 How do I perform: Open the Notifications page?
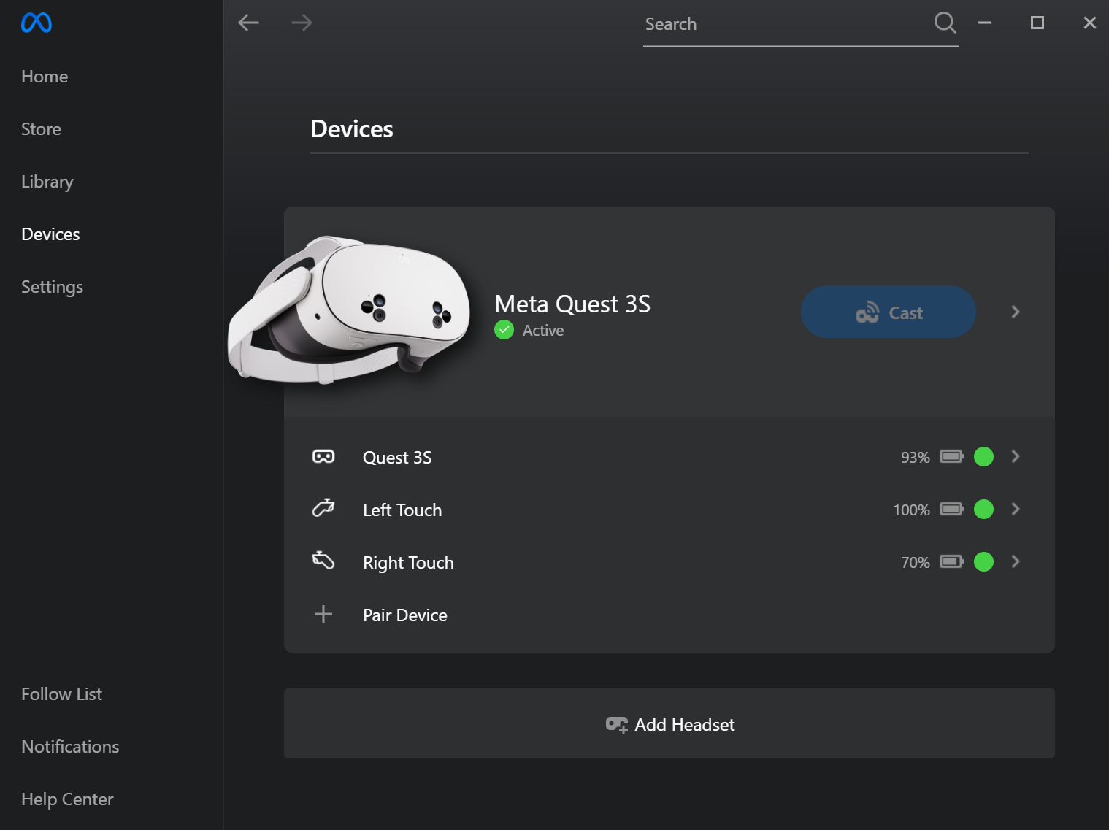click(x=70, y=746)
